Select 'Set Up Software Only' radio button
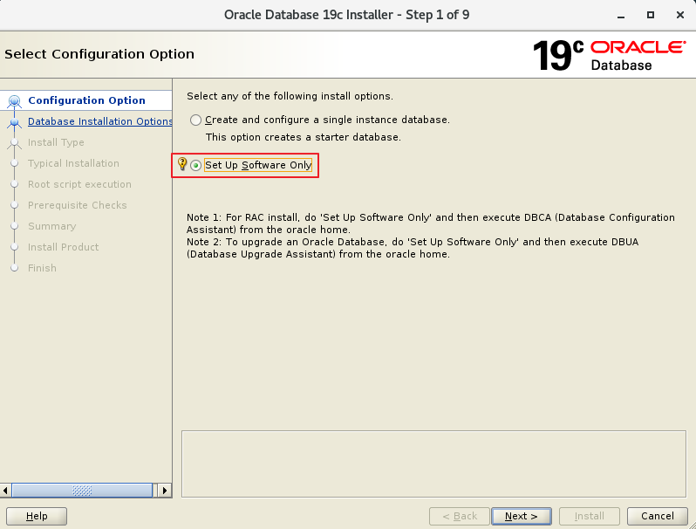 point(195,165)
